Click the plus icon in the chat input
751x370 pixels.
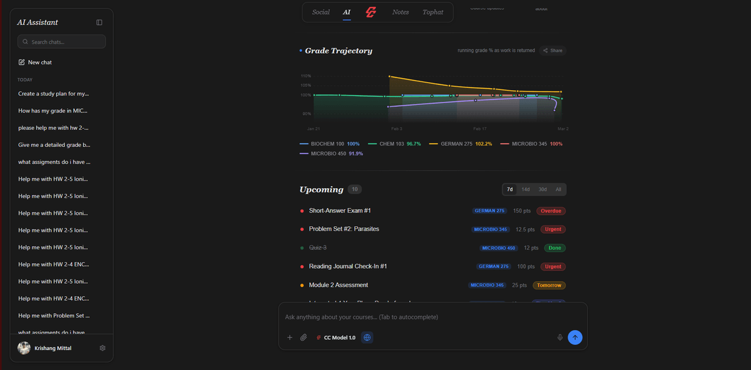[x=290, y=337]
